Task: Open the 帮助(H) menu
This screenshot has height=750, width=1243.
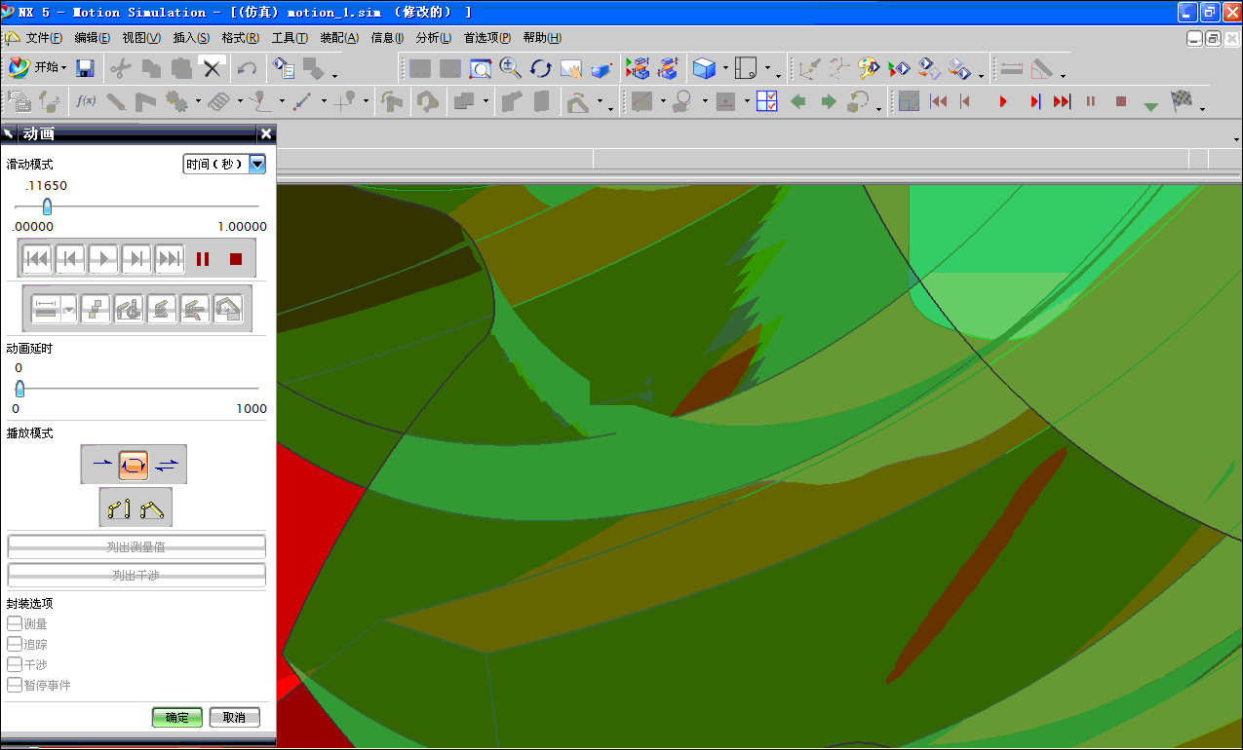Action: (x=542, y=38)
